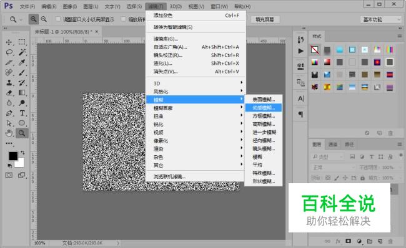Choose 径向模糊... from blur submenu
406x248 pixels.
[264, 141]
